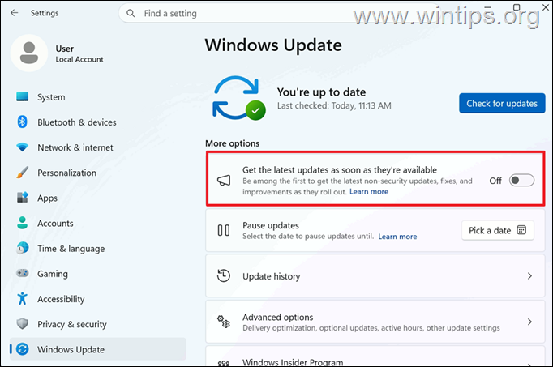The image size is (553, 367).
Task: Click the calendar icon in Pick a date
Action: point(521,230)
